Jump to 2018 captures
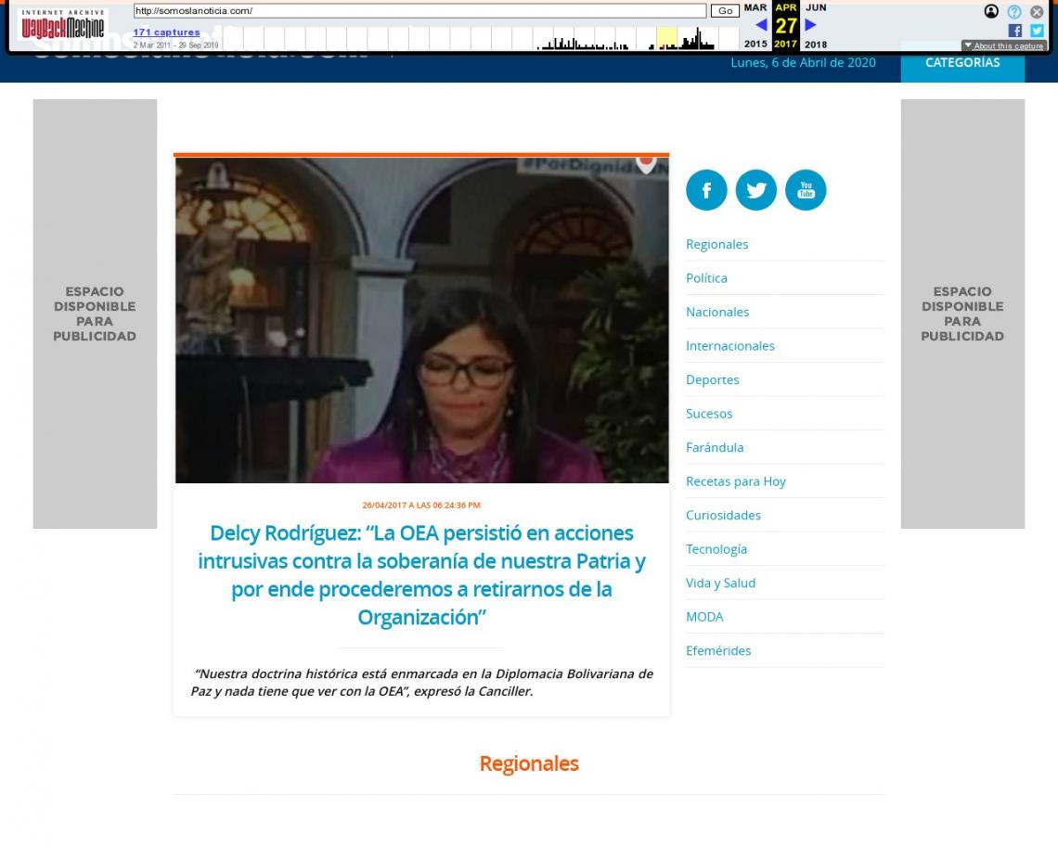The height and width of the screenshot is (846, 1058). click(816, 44)
